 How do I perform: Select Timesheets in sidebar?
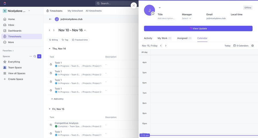(x=21, y=36)
